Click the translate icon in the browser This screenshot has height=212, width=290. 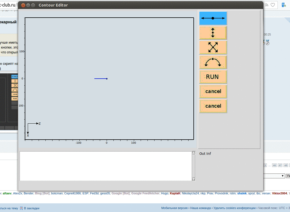(283, 5)
